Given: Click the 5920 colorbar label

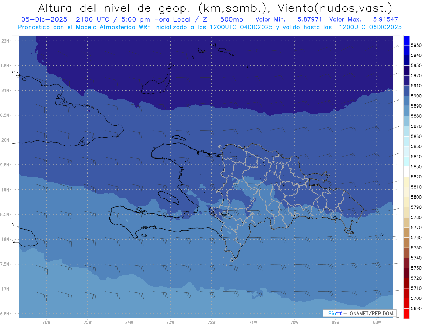Looking at the screenshot, I should click(x=416, y=75).
